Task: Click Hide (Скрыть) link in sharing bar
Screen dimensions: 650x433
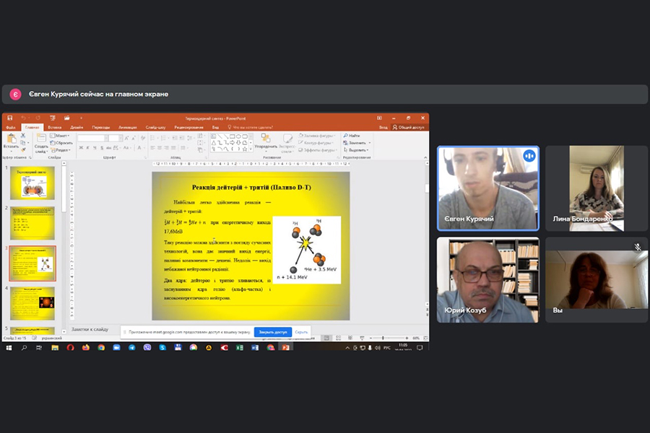Action: tap(301, 332)
